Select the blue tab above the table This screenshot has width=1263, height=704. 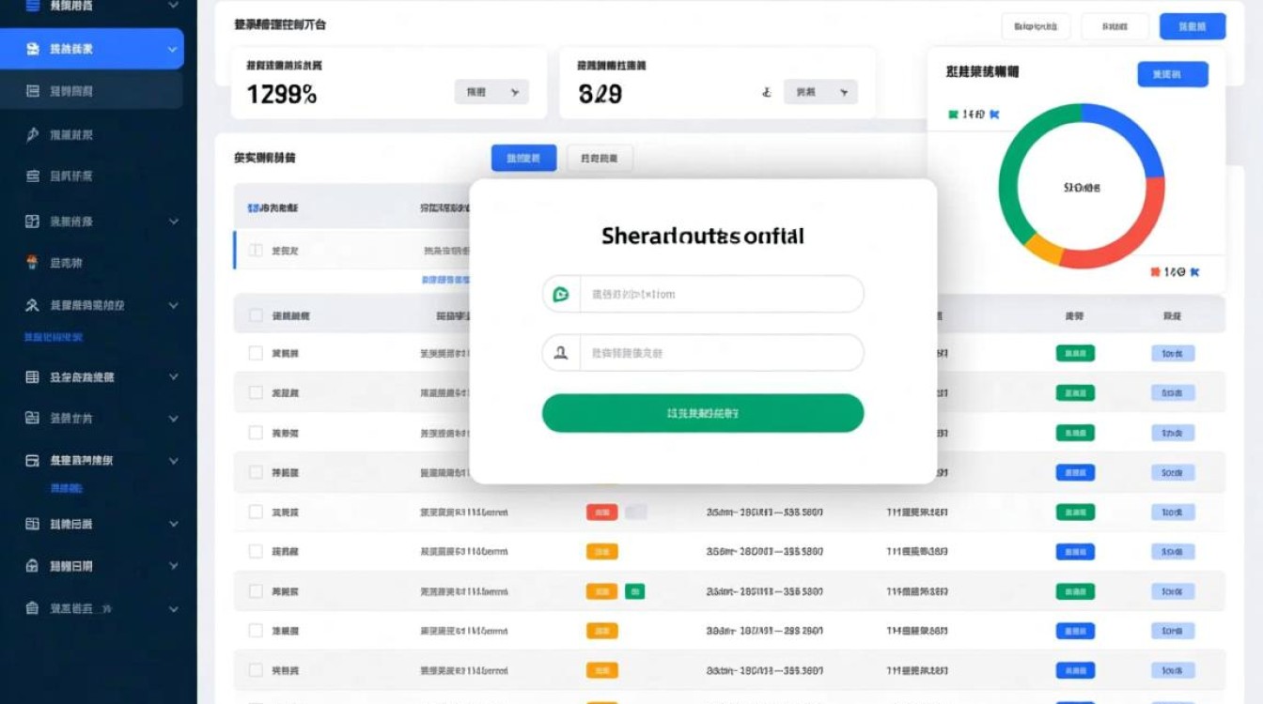point(523,159)
